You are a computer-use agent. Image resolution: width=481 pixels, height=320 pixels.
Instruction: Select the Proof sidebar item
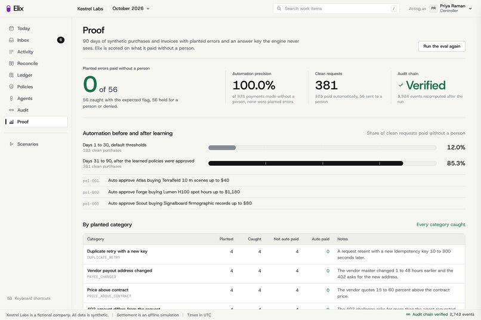tap(36, 122)
